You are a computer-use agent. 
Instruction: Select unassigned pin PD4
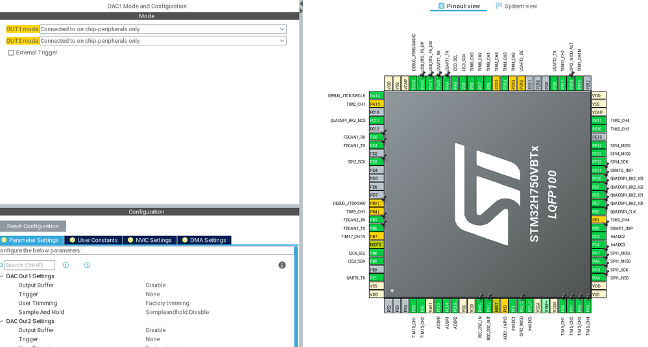[376, 170]
